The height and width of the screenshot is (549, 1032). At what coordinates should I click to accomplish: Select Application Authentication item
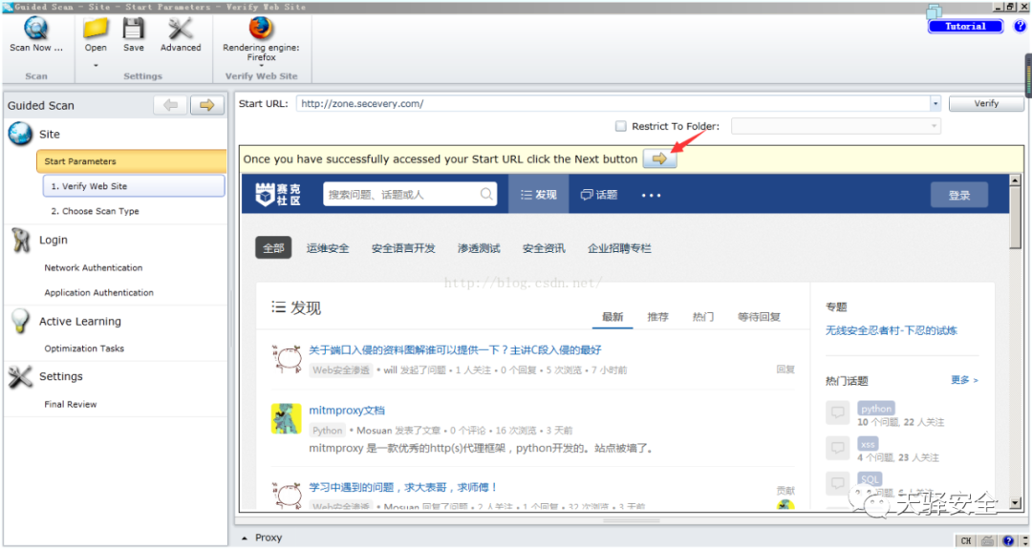[98, 292]
